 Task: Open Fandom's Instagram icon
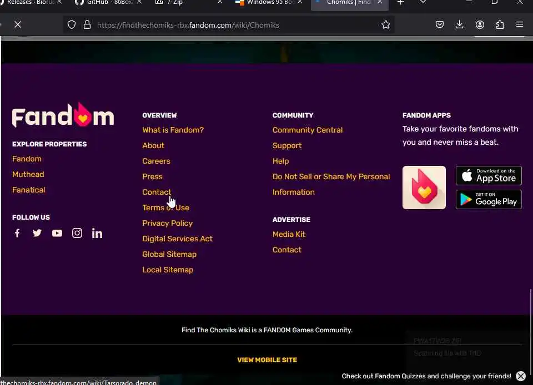click(77, 233)
